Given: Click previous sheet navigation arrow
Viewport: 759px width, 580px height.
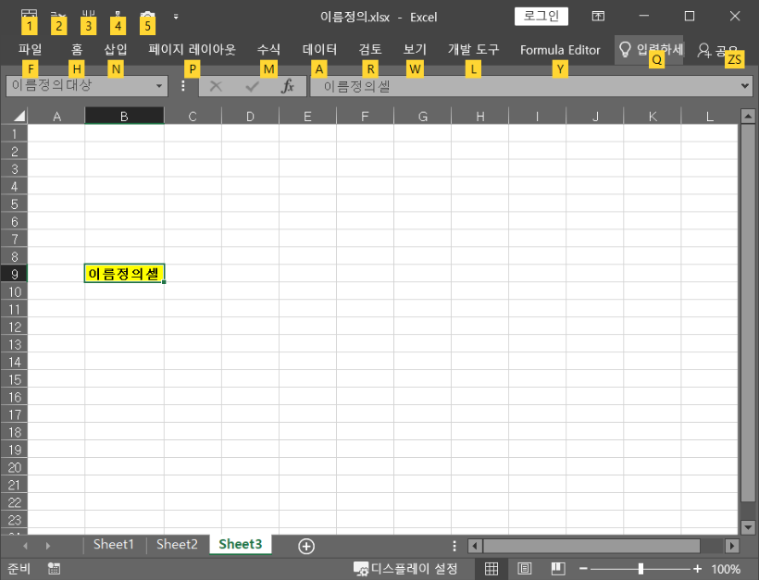Looking at the screenshot, I should coord(25,546).
